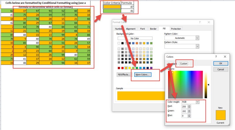Viewport: 235px width, 130px height.
Task: Cancel the Colors dialog
Action: pos(221,69)
